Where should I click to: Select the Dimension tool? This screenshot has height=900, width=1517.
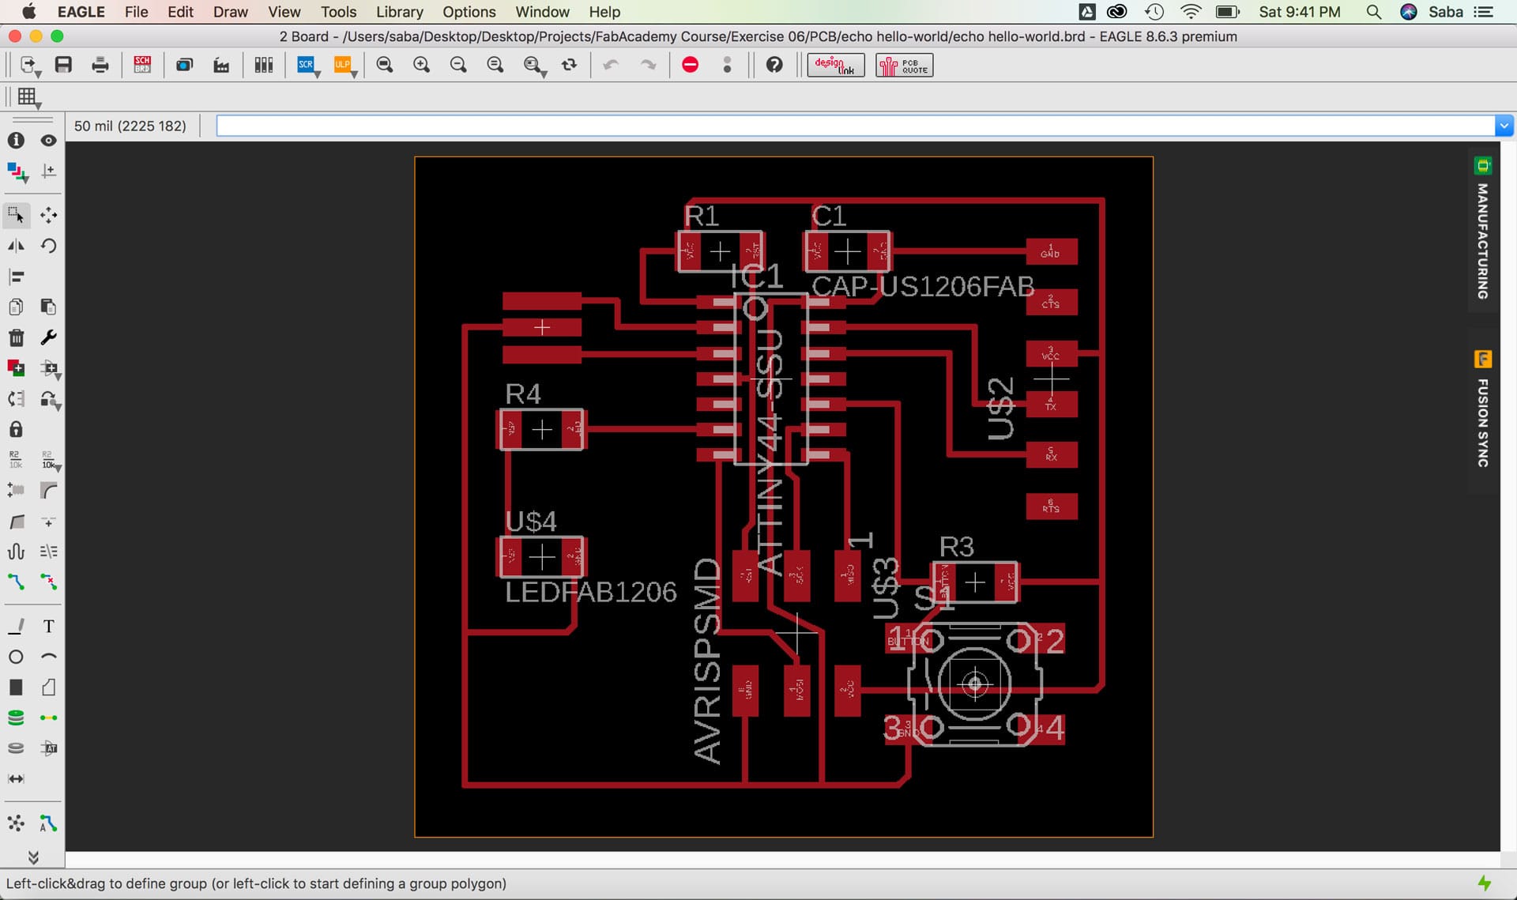coord(16,778)
